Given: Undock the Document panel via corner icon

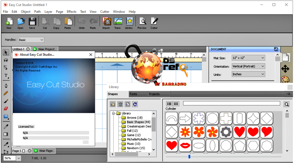Looking at the screenshot, I should click(x=276, y=49).
